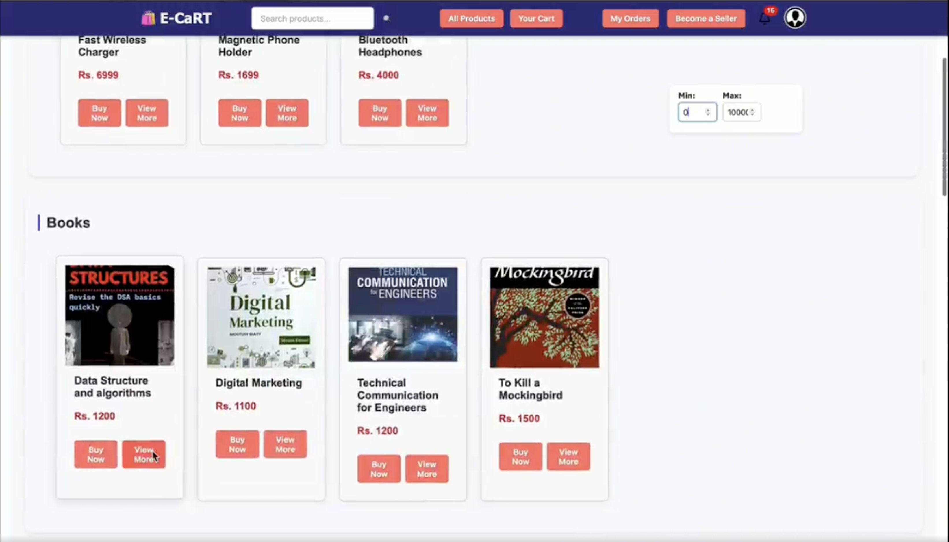949x542 pixels.
Task: Buy Now the Bluetooth Headphones
Action: coord(379,113)
